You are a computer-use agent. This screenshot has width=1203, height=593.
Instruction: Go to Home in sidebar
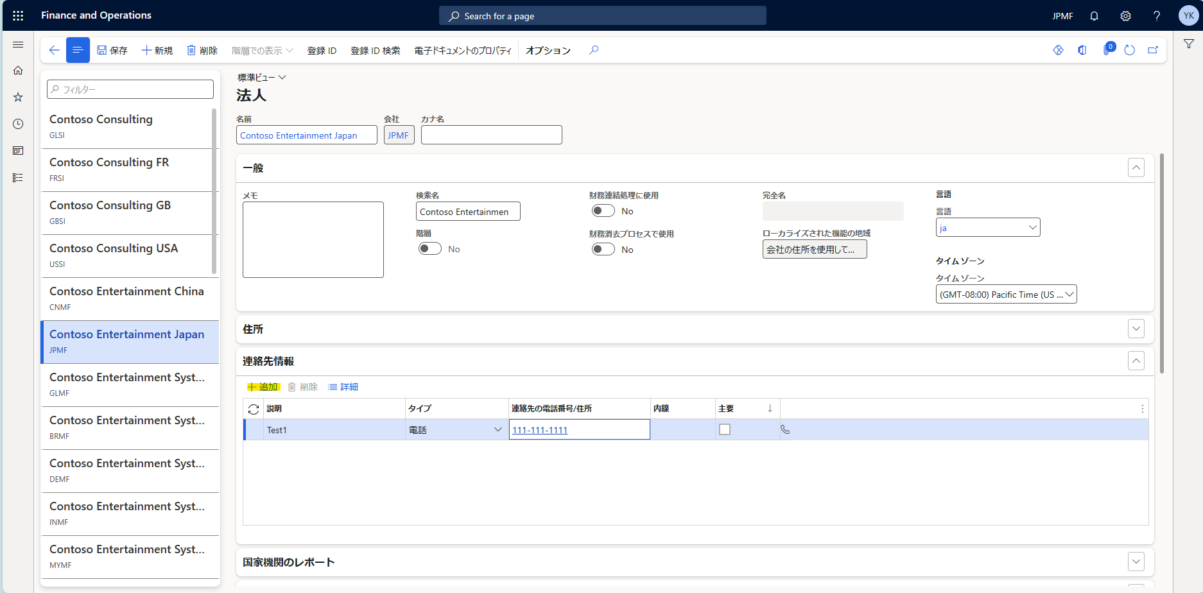18,71
